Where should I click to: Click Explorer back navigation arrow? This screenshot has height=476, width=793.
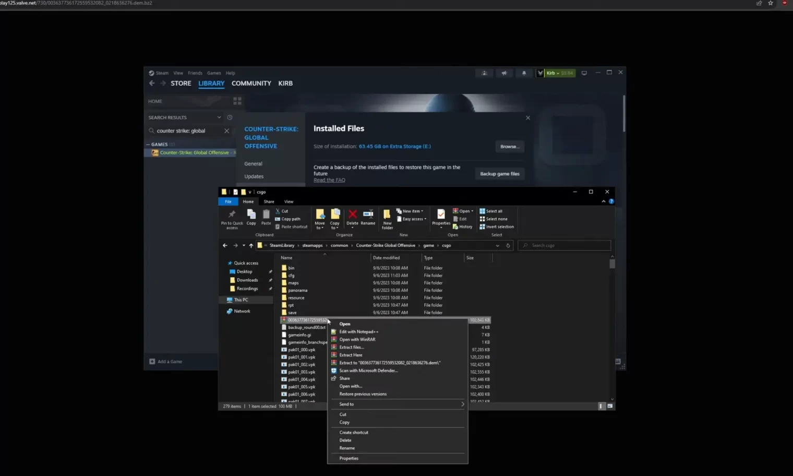click(225, 245)
